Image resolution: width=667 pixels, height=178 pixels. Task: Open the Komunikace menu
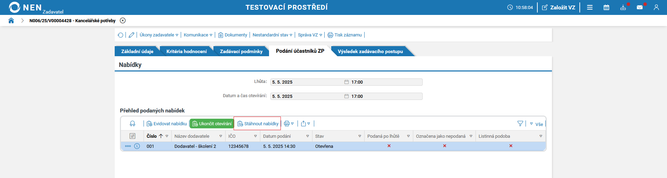[x=198, y=35]
